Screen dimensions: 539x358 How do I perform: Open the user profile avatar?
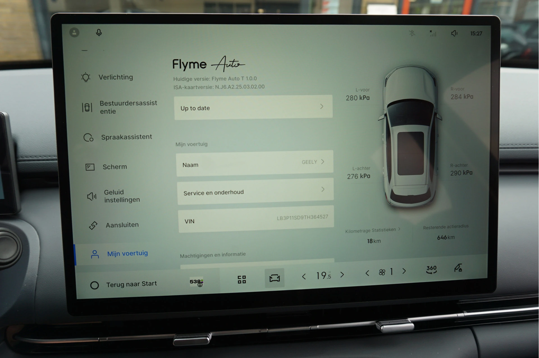[74, 33]
